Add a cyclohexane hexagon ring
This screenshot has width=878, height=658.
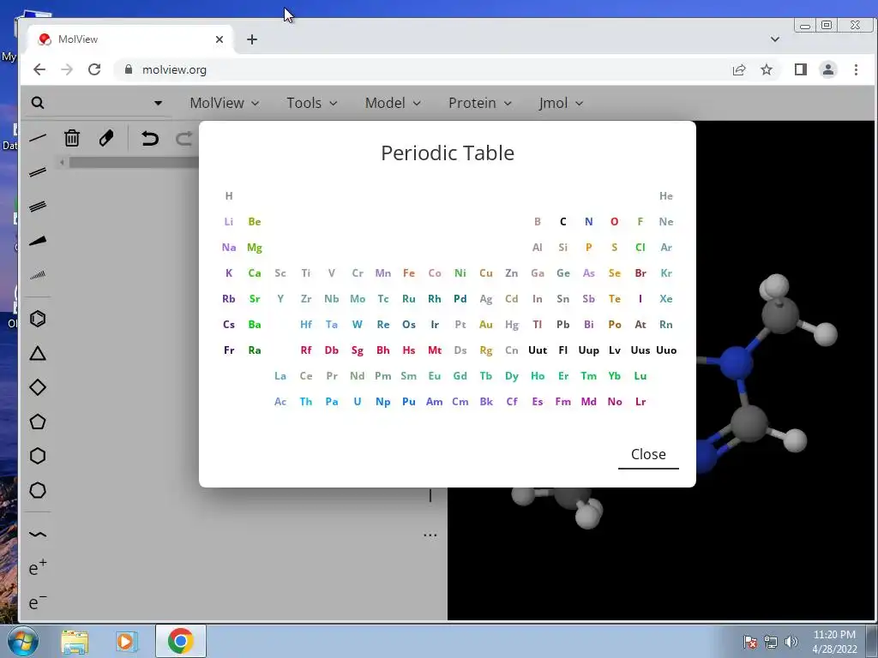(x=38, y=456)
